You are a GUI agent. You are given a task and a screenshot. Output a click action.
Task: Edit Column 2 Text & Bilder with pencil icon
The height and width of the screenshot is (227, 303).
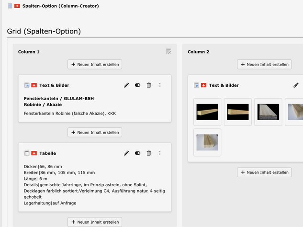click(296, 85)
